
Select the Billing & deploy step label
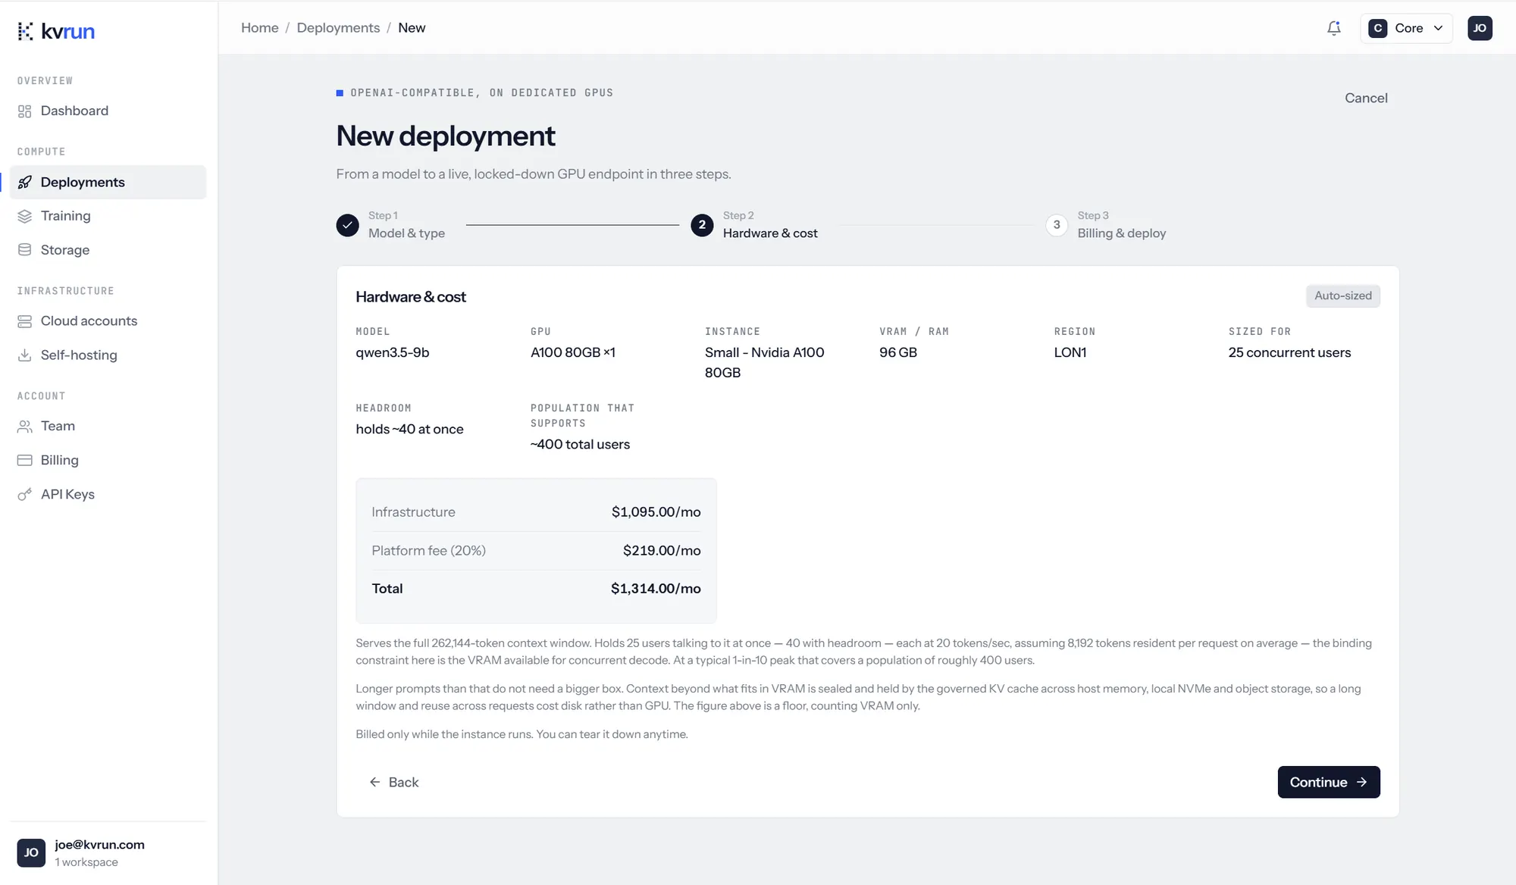coord(1122,233)
